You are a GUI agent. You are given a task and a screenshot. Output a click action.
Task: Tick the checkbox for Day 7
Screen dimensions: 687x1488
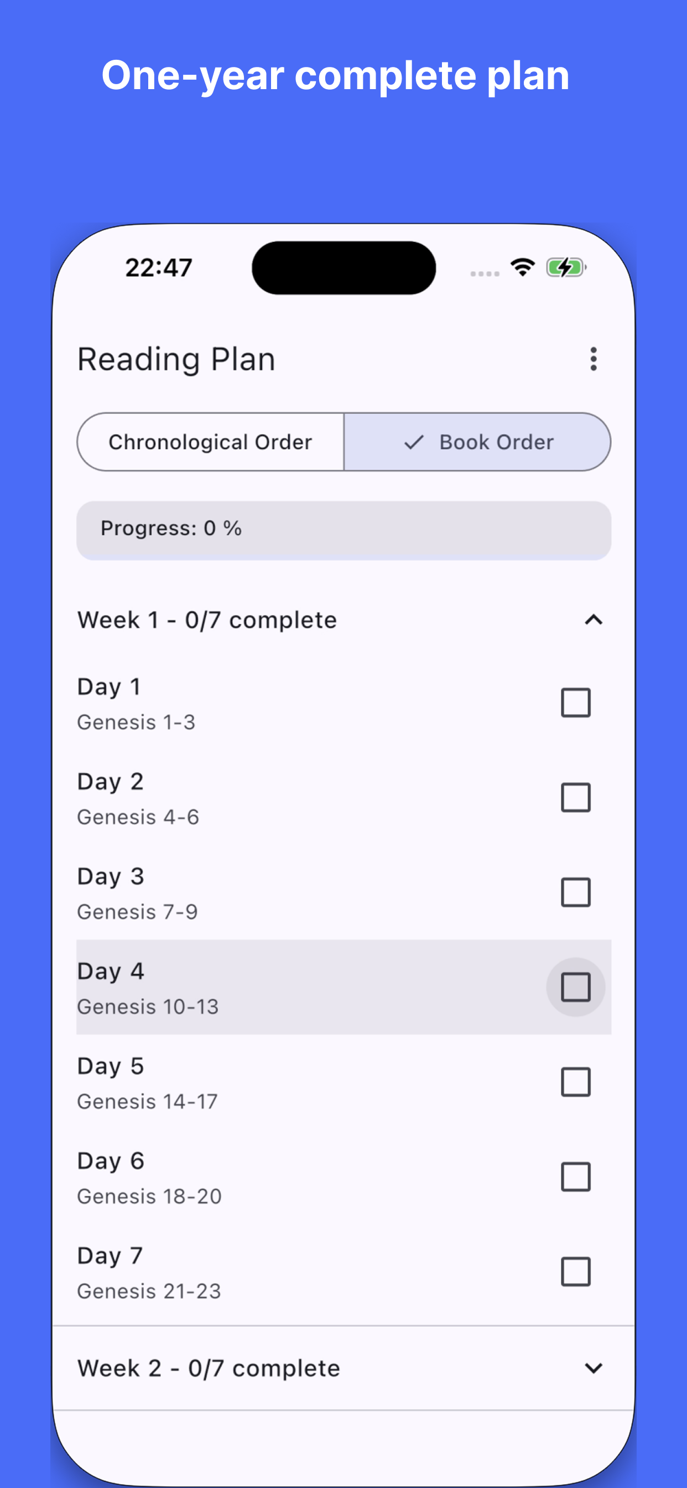click(576, 1273)
